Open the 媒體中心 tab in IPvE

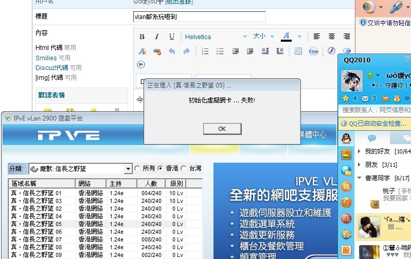click(x=313, y=134)
